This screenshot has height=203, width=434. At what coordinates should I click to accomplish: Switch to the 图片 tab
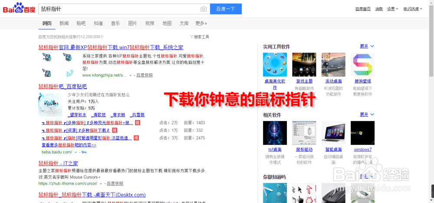(x=132, y=23)
